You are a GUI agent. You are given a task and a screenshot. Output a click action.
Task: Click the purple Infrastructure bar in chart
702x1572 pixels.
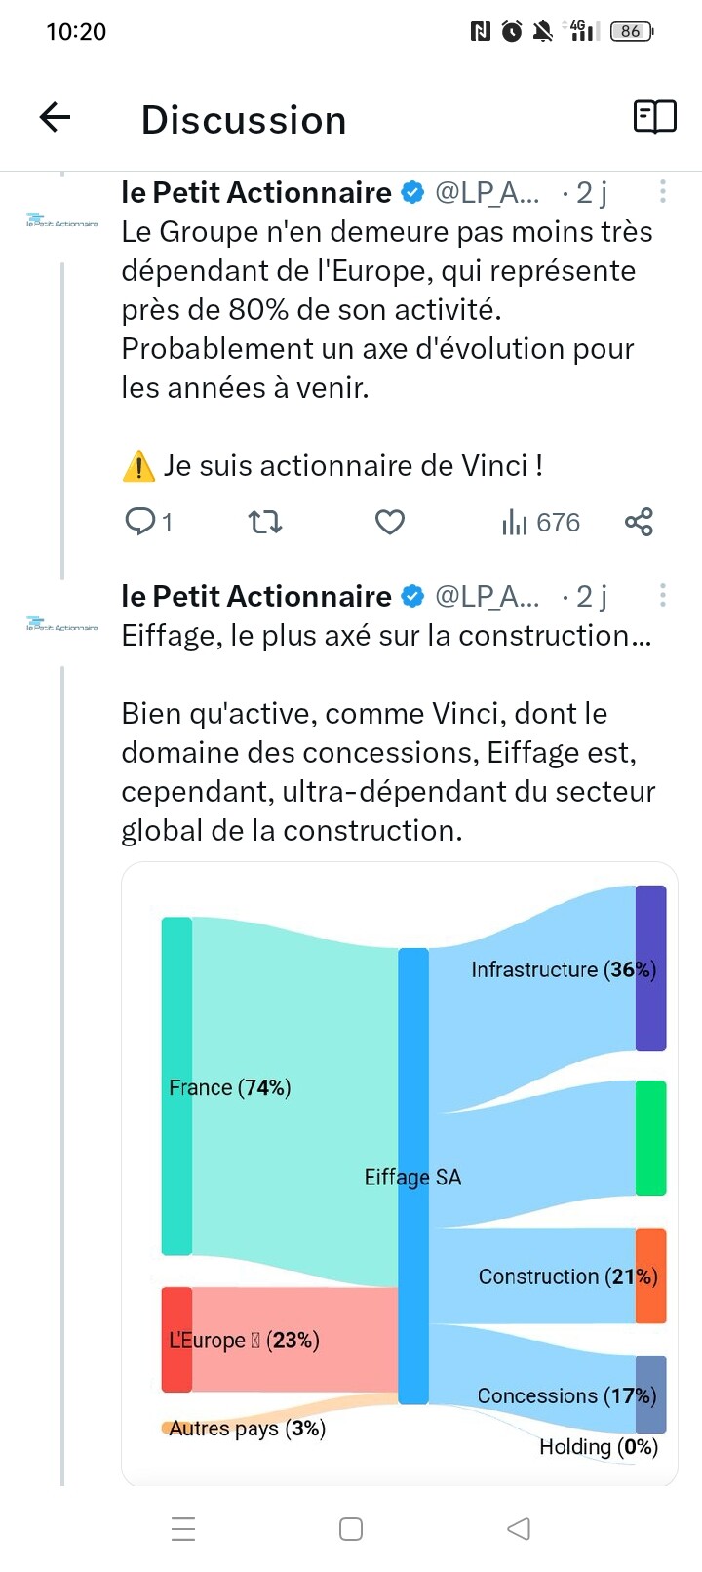point(650,968)
